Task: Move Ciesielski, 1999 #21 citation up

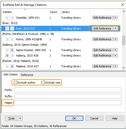Action: (7, 18)
